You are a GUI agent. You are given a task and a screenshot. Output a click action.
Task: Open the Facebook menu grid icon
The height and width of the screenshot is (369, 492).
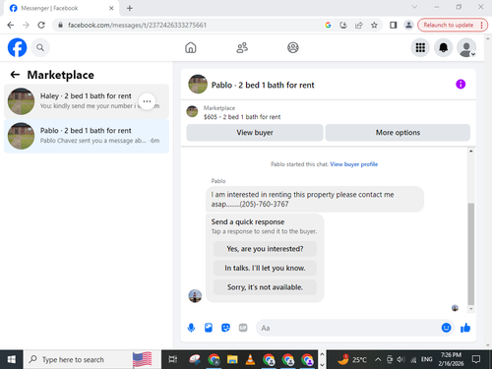(x=420, y=47)
